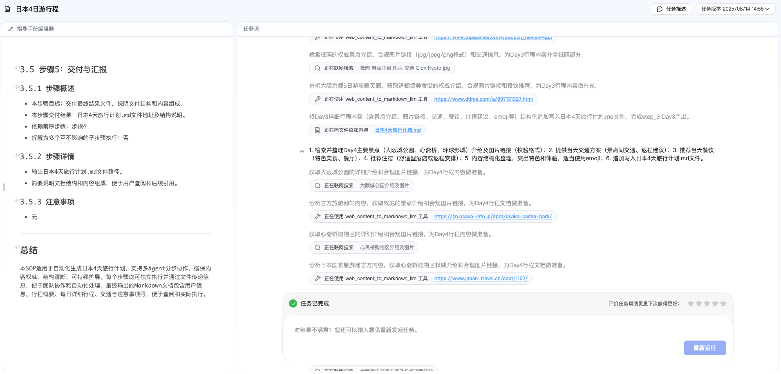This screenshot has height=374, width=781.
Task: Collapse the left panel side handle
Action: (4, 187)
